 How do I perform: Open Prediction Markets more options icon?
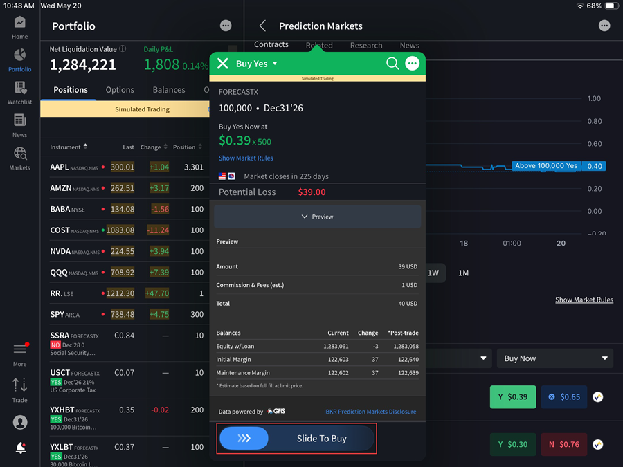[x=604, y=26]
